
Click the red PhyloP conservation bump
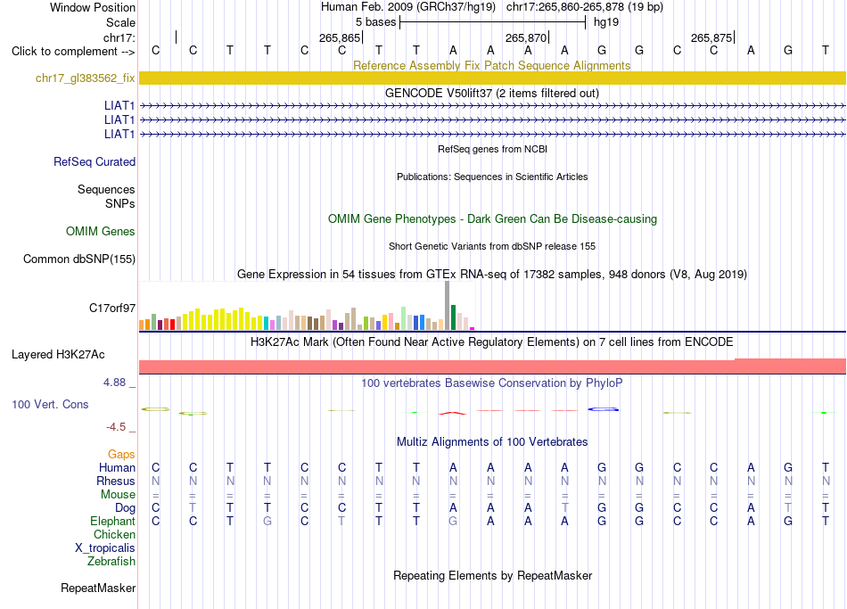[453, 414]
